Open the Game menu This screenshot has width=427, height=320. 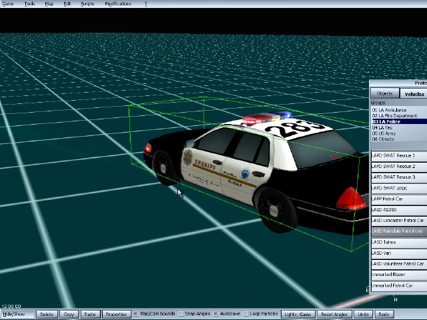point(8,4)
